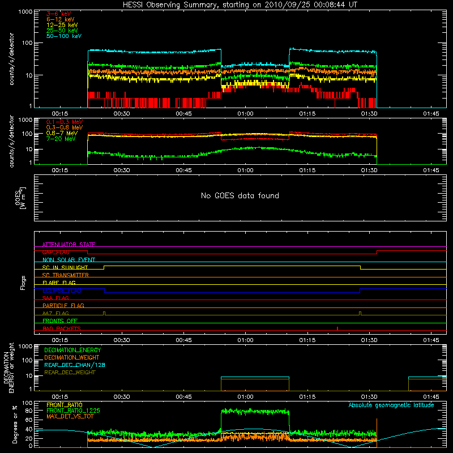Select the 25-50 keV legend label
This screenshot has width=453, height=453.
[x=62, y=31]
